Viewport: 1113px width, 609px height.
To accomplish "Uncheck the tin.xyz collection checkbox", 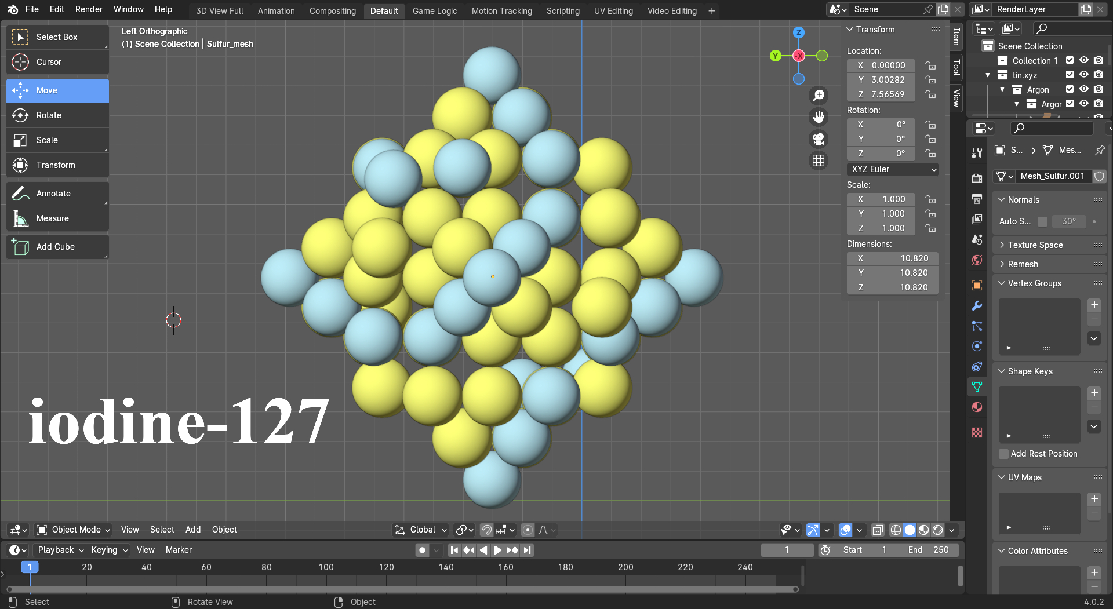I will click(x=1070, y=75).
